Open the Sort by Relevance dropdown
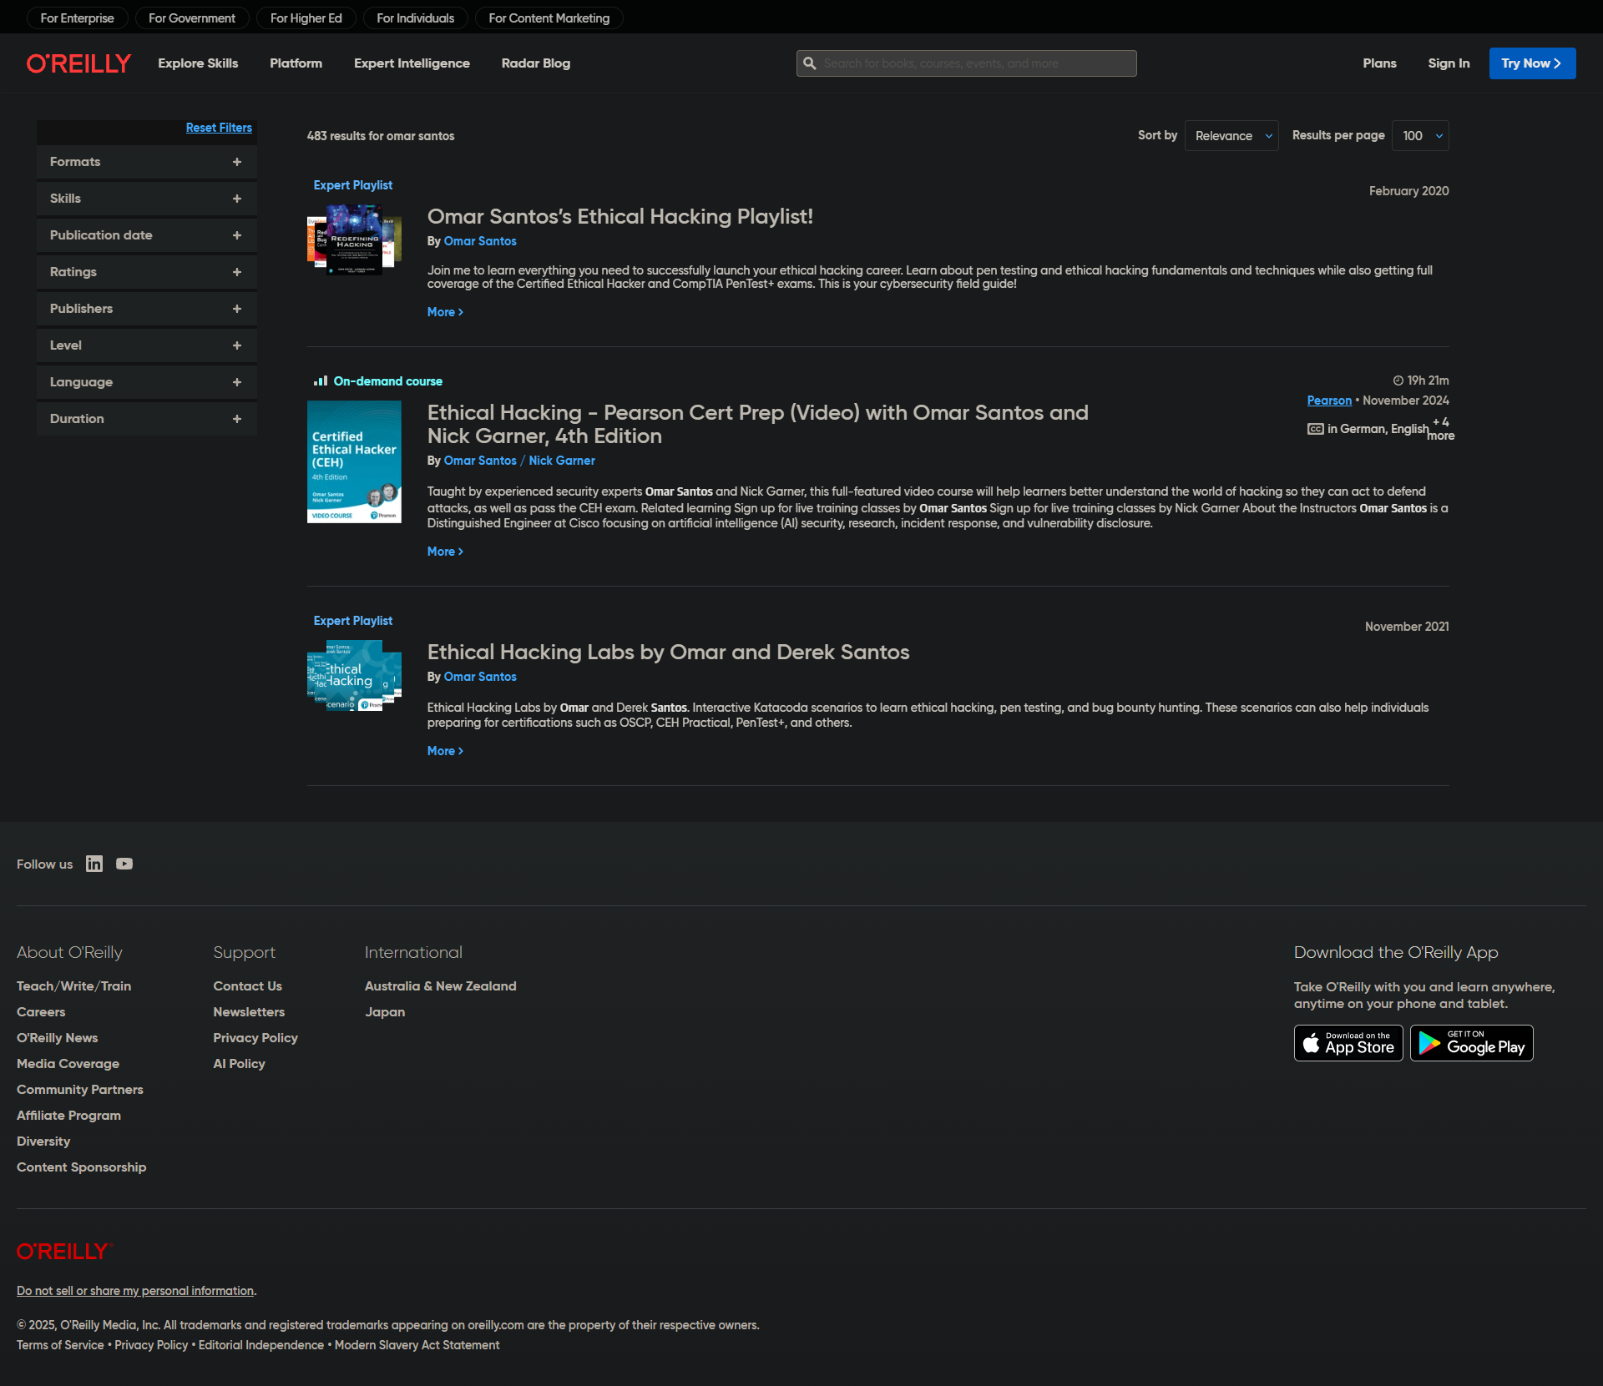1603x1386 pixels. pyautogui.click(x=1231, y=136)
